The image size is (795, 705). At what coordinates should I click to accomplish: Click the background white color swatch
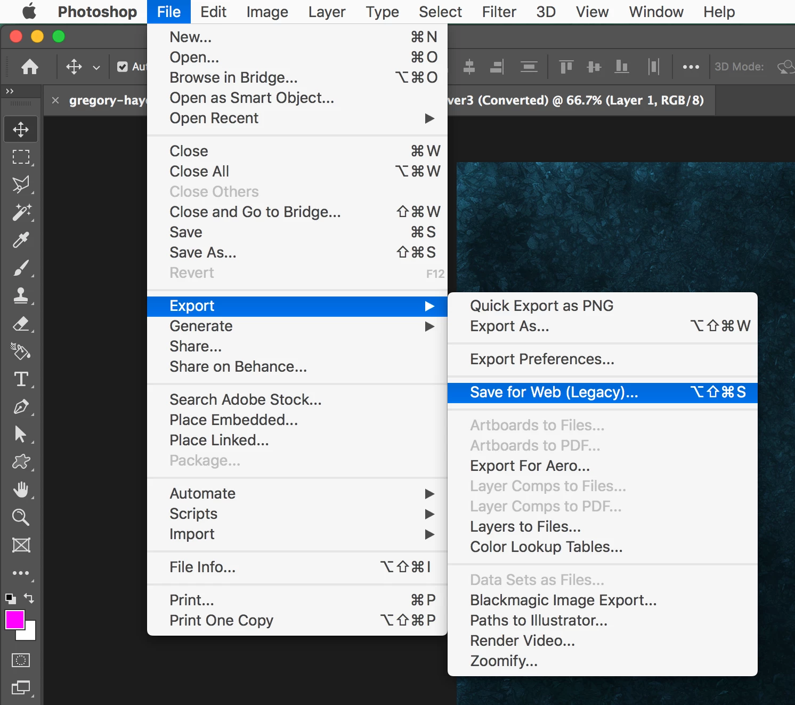point(30,634)
